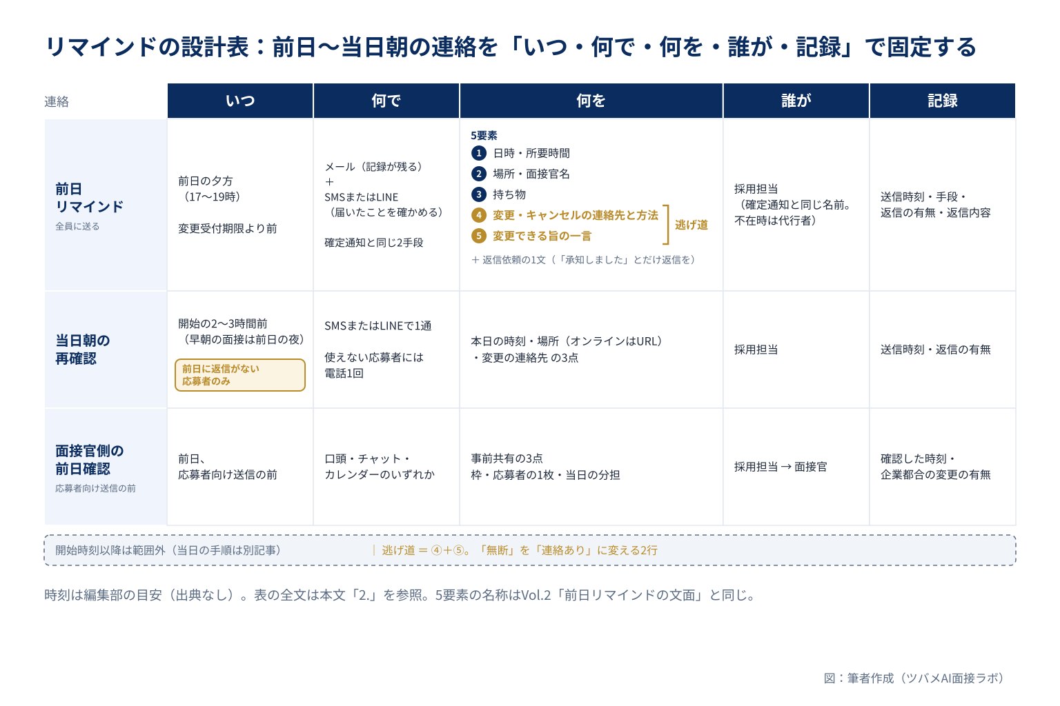The height and width of the screenshot is (706, 1060).
Task: Click the number 2 circle beside 場所・面接官名
Action: click(x=479, y=174)
